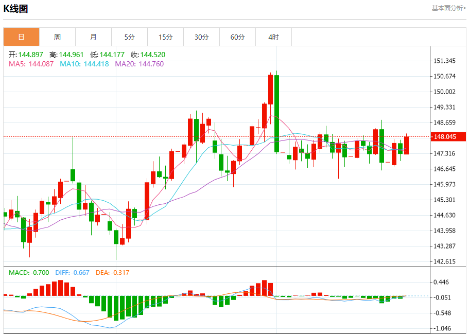
Task: Open the 基本面分析> link
Action: point(448,8)
